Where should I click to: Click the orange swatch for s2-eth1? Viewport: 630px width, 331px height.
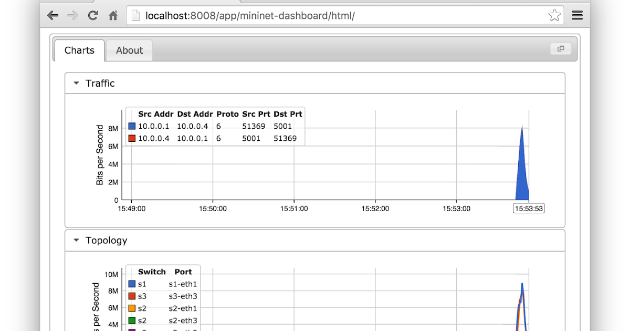pos(132,308)
